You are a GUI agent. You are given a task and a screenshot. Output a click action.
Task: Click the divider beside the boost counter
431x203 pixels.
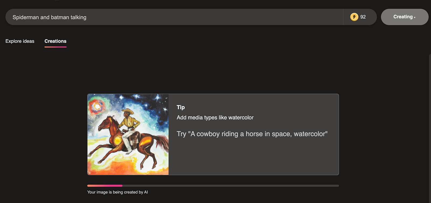click(343, 17)
